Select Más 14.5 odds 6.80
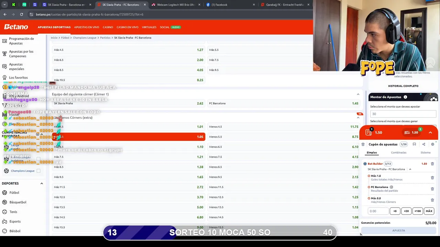Image resolution: width=440 pixels, height=247 pixels. [x=129, y=217]
